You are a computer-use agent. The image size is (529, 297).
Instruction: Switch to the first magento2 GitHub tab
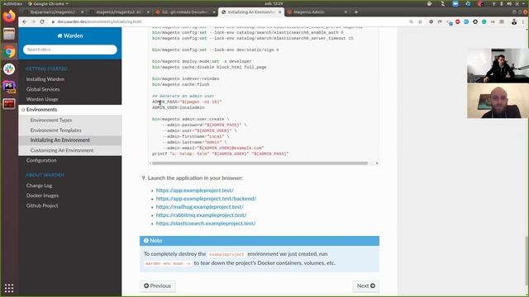click(x=52, y=12)
